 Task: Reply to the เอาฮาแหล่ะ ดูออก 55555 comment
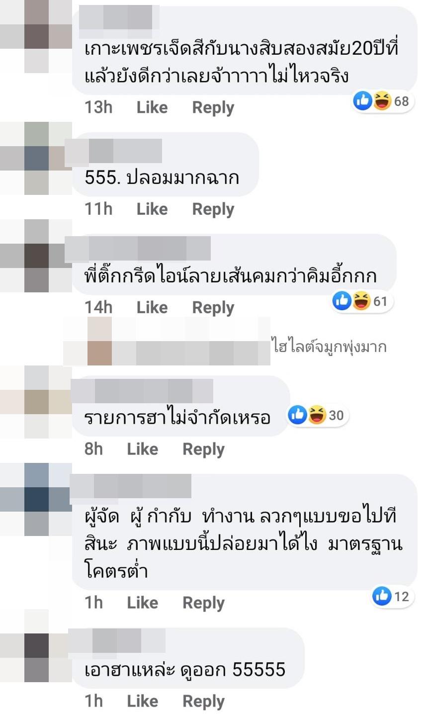204,702
